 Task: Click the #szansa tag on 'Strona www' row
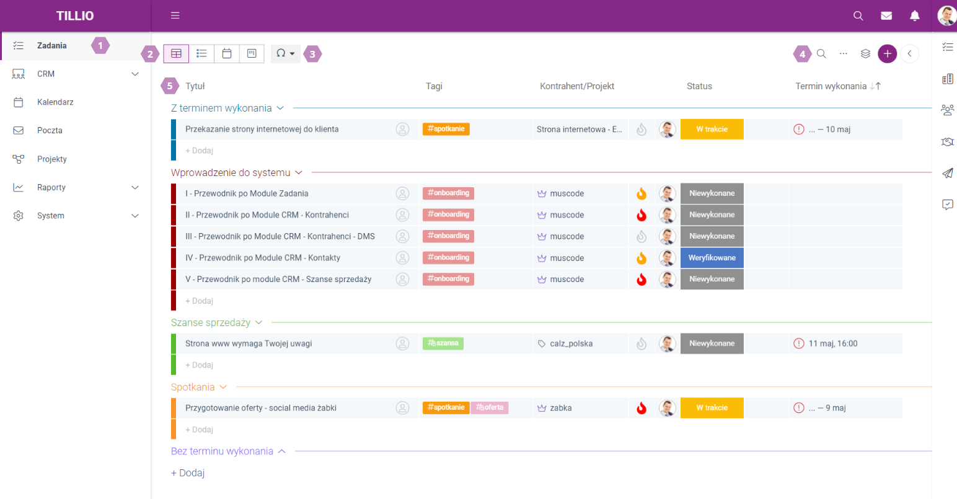(443, 343)
